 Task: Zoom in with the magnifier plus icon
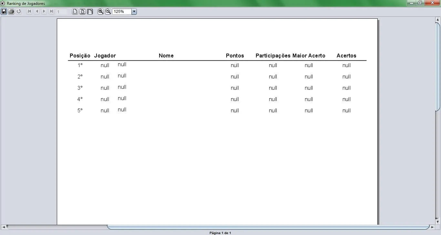click(x=101, y=12)
